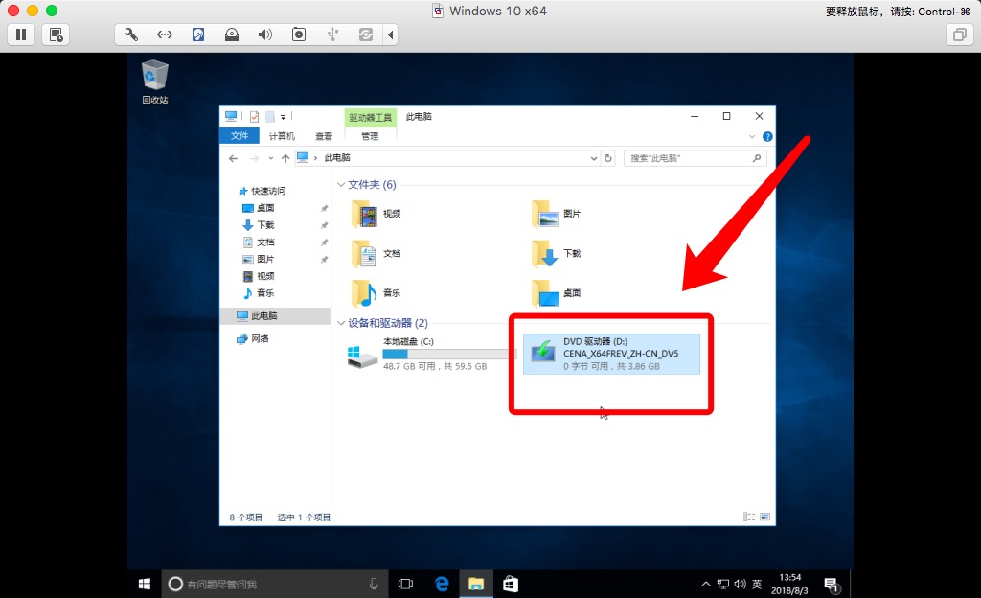Select 快速访问 in navigation pane
Image resolution: width=981 pixels, height=598 pixels.
(x=268, y=191)
